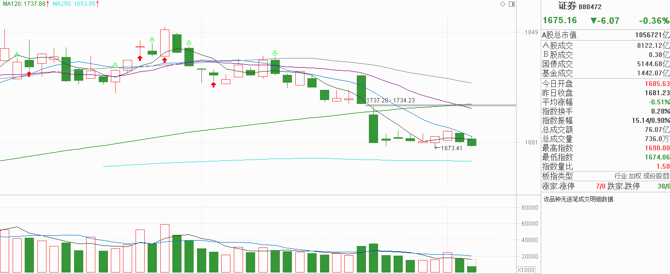Screen dimensions: 670x274
Task: Select the 行业 index type
Action: (x=621, y=176)
